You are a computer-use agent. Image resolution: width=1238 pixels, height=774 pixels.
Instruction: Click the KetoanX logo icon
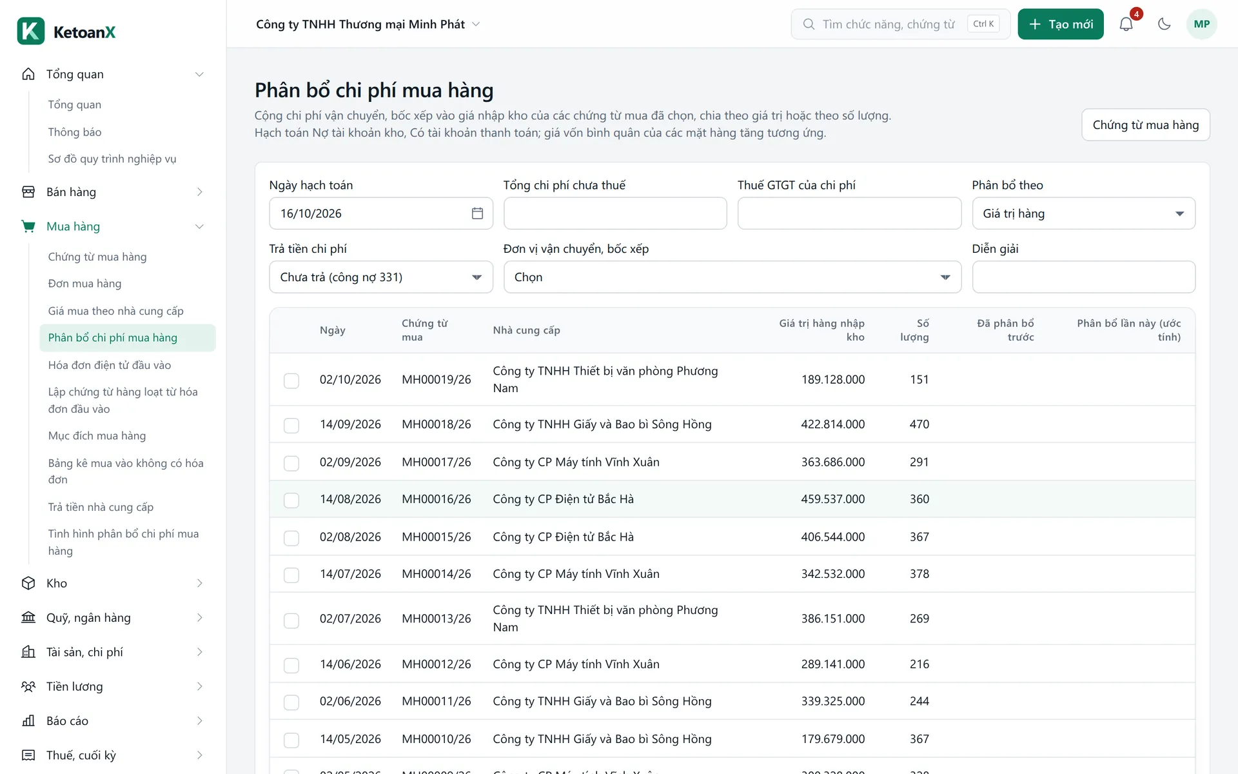[30, 31]
